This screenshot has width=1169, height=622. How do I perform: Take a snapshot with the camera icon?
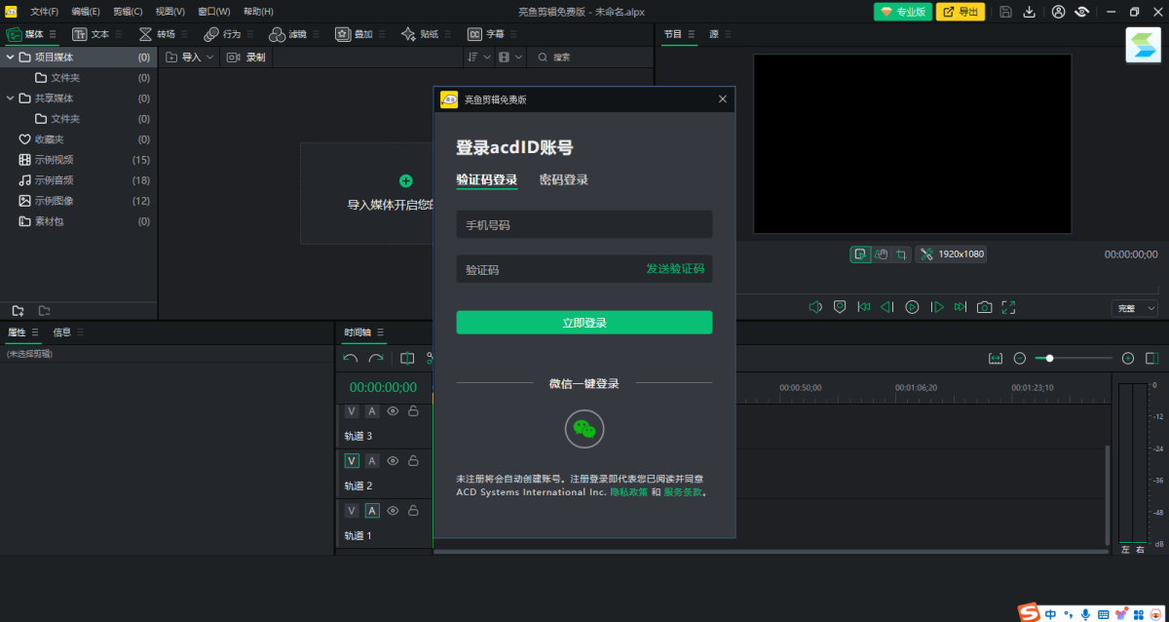(985, 307)
